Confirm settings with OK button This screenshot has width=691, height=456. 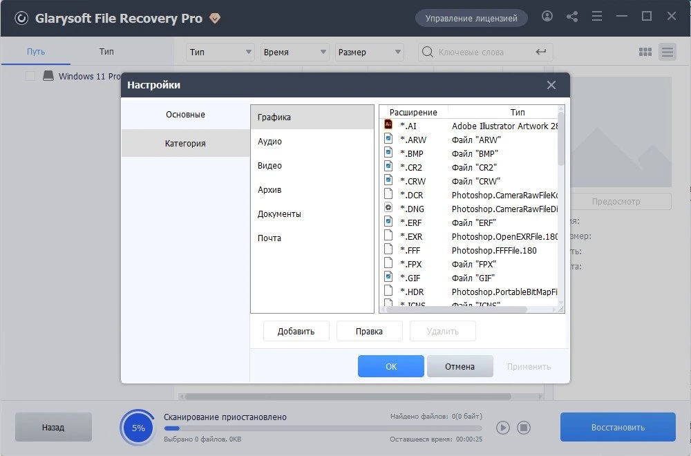pyautogui.click(x=391, y=367)
